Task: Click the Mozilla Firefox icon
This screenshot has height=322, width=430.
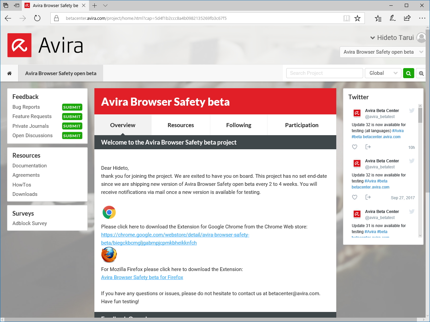Action: click(109, 255)
